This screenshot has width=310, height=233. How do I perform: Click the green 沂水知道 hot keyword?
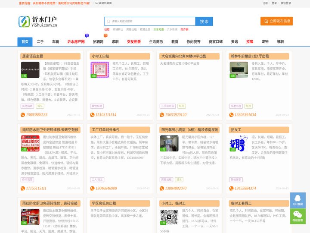[159, 29]
